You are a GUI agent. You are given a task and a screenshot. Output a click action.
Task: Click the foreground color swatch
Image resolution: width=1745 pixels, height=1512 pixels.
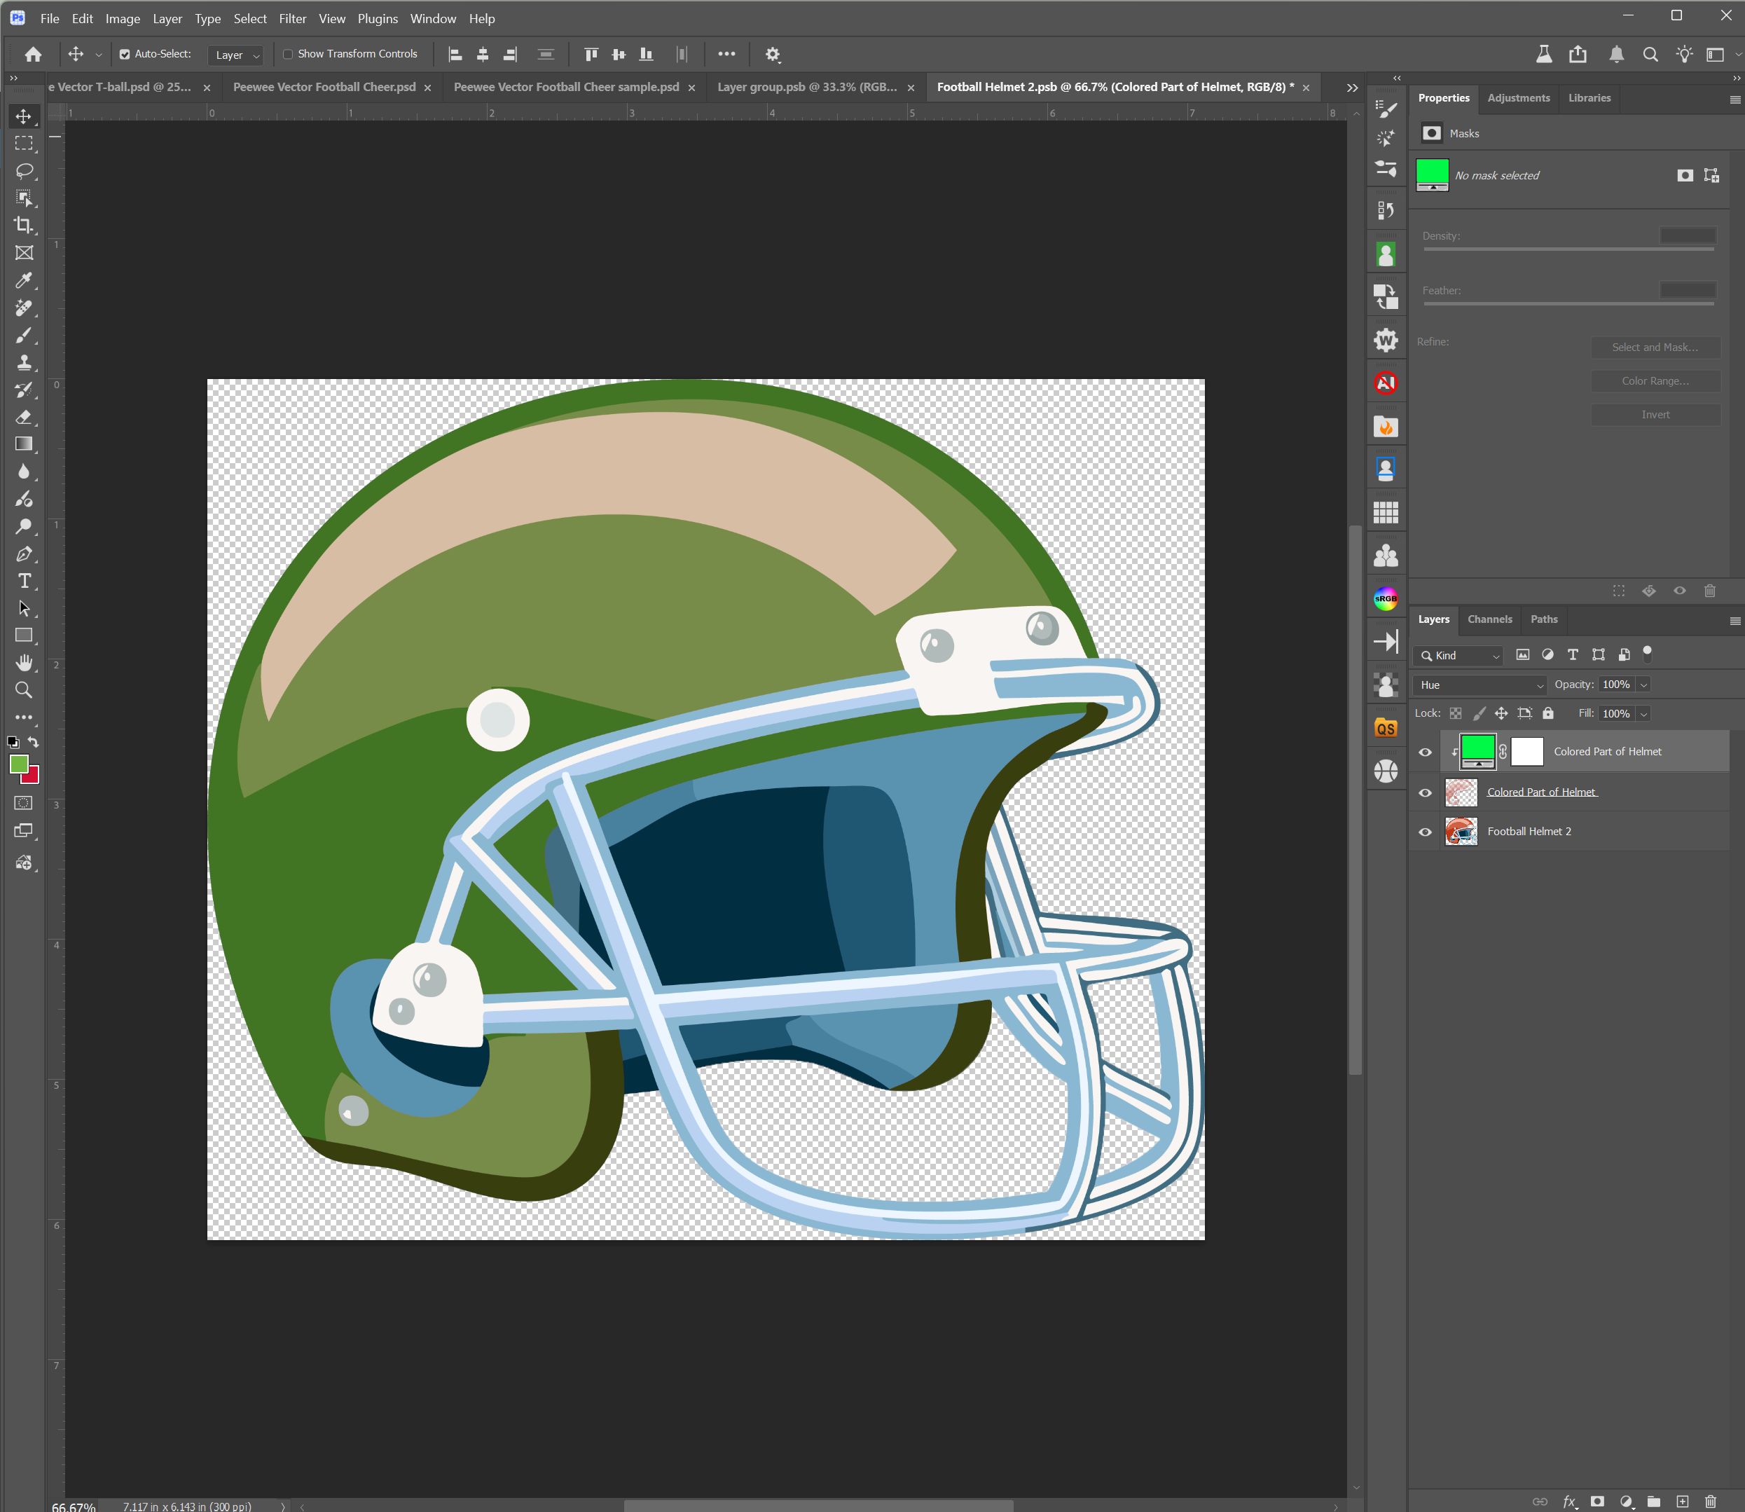coord(18,766)
